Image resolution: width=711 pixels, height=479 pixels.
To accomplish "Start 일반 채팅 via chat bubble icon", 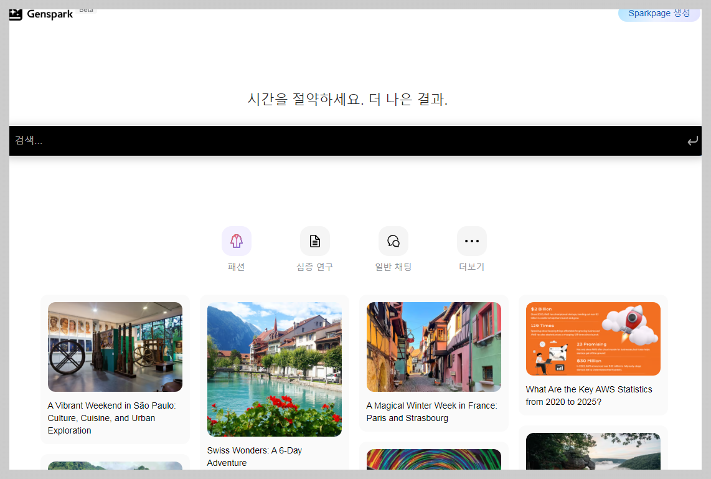I will click(393, 241).
